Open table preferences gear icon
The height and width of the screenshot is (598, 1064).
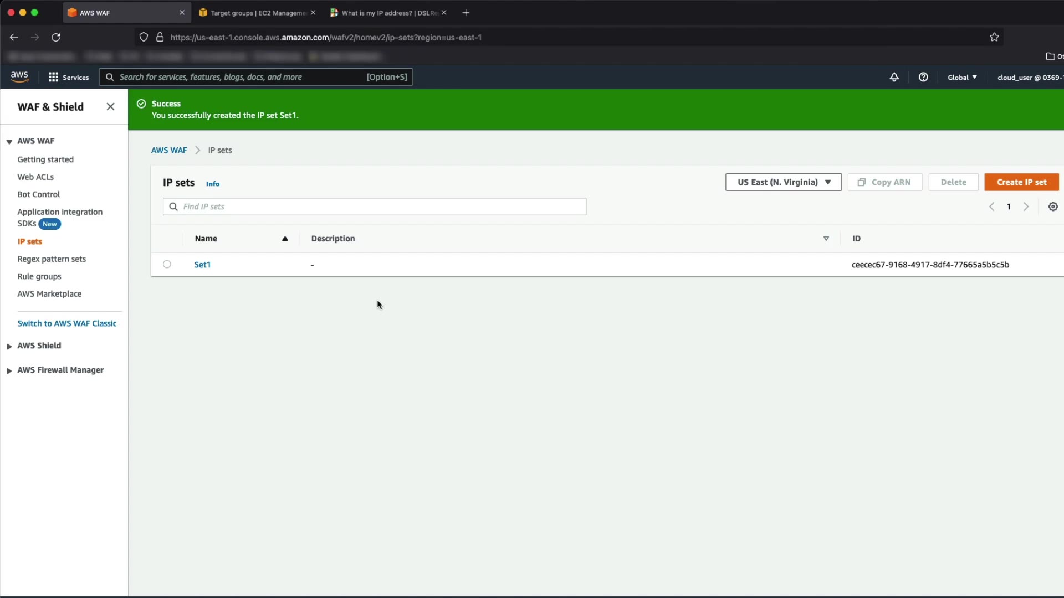[x=1053, y=207]
